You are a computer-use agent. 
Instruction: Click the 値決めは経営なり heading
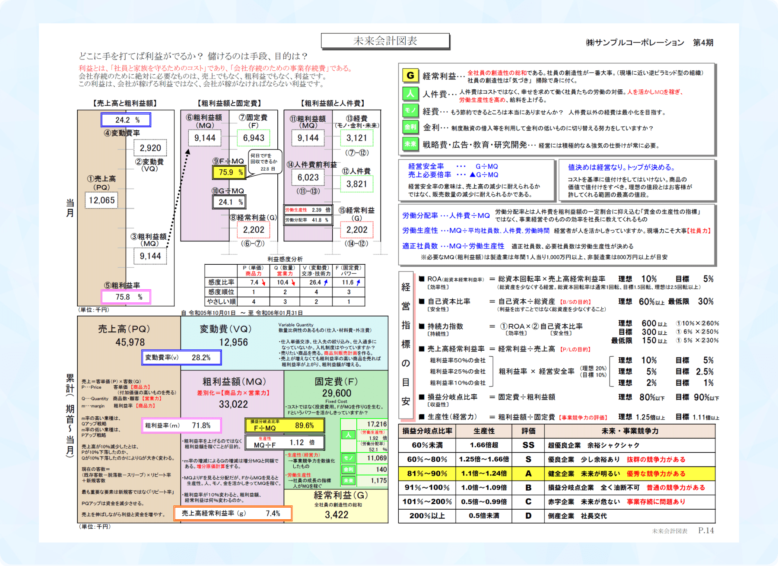[621, 167]
